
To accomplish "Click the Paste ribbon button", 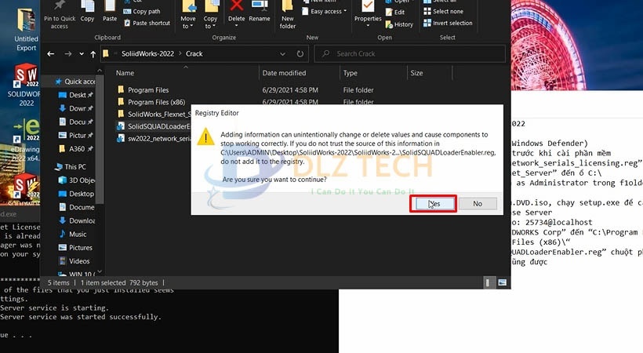I will coord(110,12).
